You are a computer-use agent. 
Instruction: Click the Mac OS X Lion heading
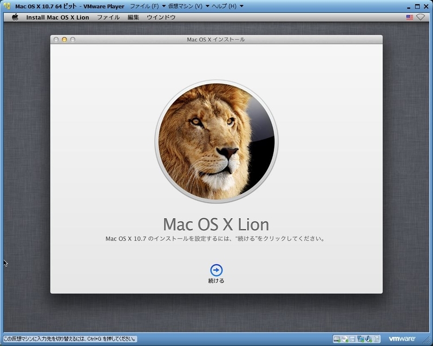(x=216, y=224)
